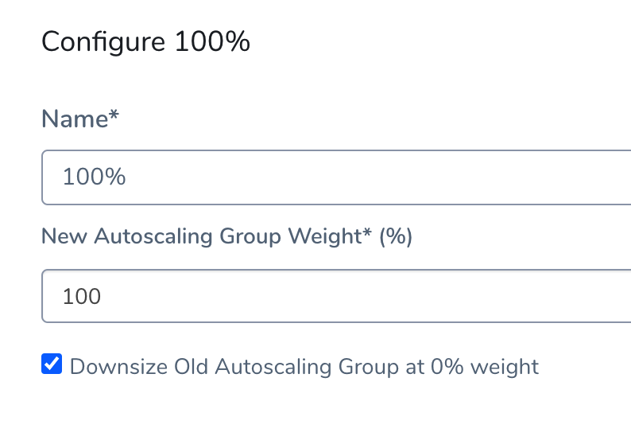Click the 'Downsize Old Autoscaling Group at 0% weight' label
The image size is (631, 444).
(x=304, y=367)
